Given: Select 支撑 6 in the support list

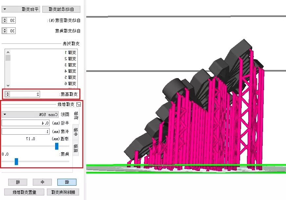Looking at the screenshot, I should pos(71,83).
